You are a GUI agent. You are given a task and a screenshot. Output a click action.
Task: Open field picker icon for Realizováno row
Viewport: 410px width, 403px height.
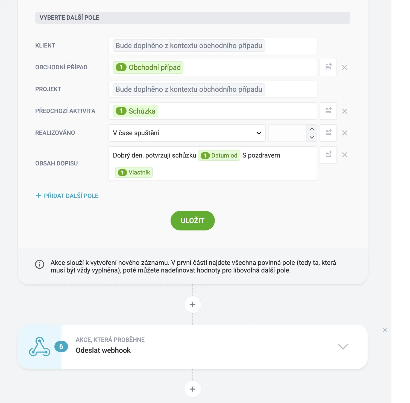point(328,133)
